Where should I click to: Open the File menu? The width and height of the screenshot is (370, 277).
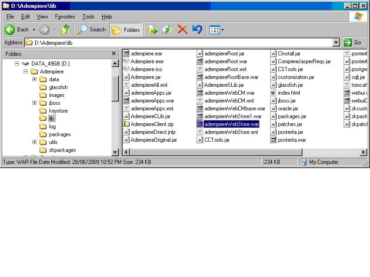[x=10, y=17]
